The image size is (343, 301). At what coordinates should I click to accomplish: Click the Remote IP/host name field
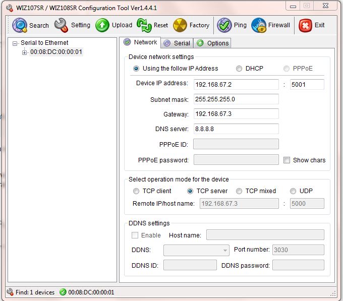tap(239, 204)
